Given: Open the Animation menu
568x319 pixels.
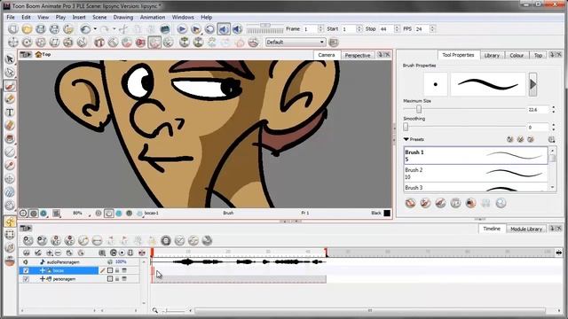Looking at the screenshot, I should [153, 18].
